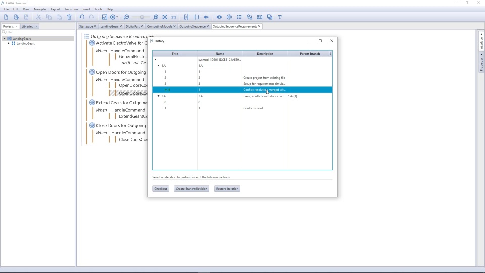Switch to the LandingGears tab
The width and height of the screenshot is (485, 273).
point(109,26)
